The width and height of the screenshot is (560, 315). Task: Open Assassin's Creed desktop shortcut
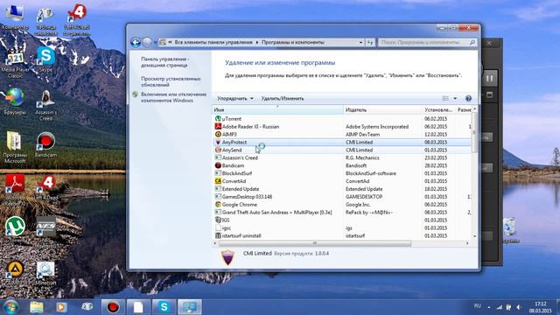45,105
